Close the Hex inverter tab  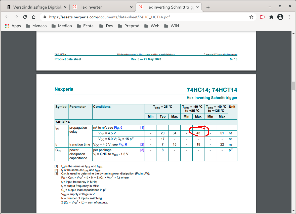tap(131, 7)
